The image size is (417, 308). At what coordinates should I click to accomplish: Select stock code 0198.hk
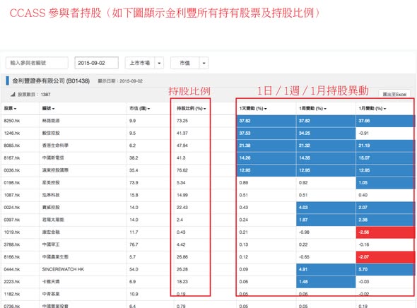pos(12,182)
